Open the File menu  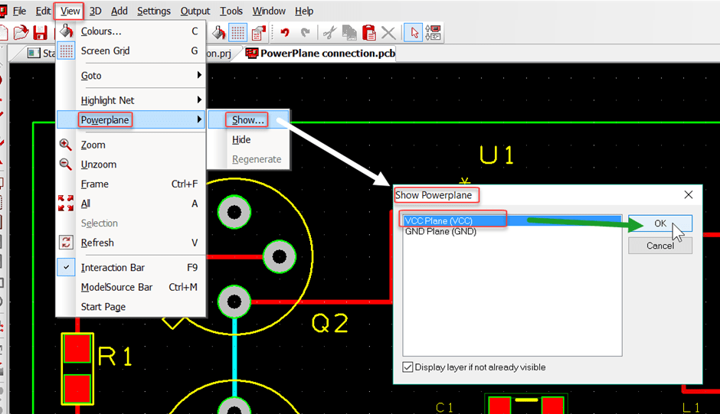click(x=19, y=11)
